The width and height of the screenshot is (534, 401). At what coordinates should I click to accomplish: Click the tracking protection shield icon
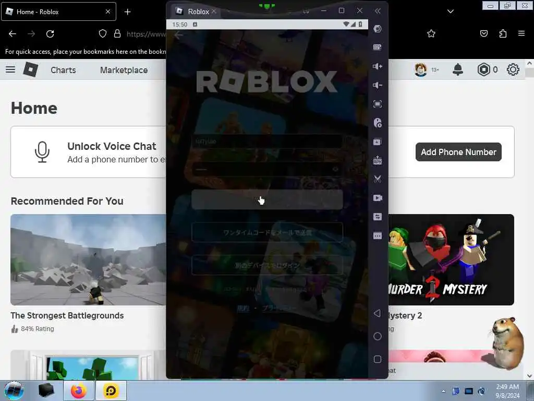click(x=103, y=34)
